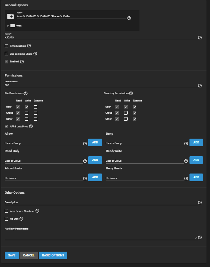Show help for Auxiliary Parameters
The height and width of the screenshot is (267, 210).
[200, 237]
